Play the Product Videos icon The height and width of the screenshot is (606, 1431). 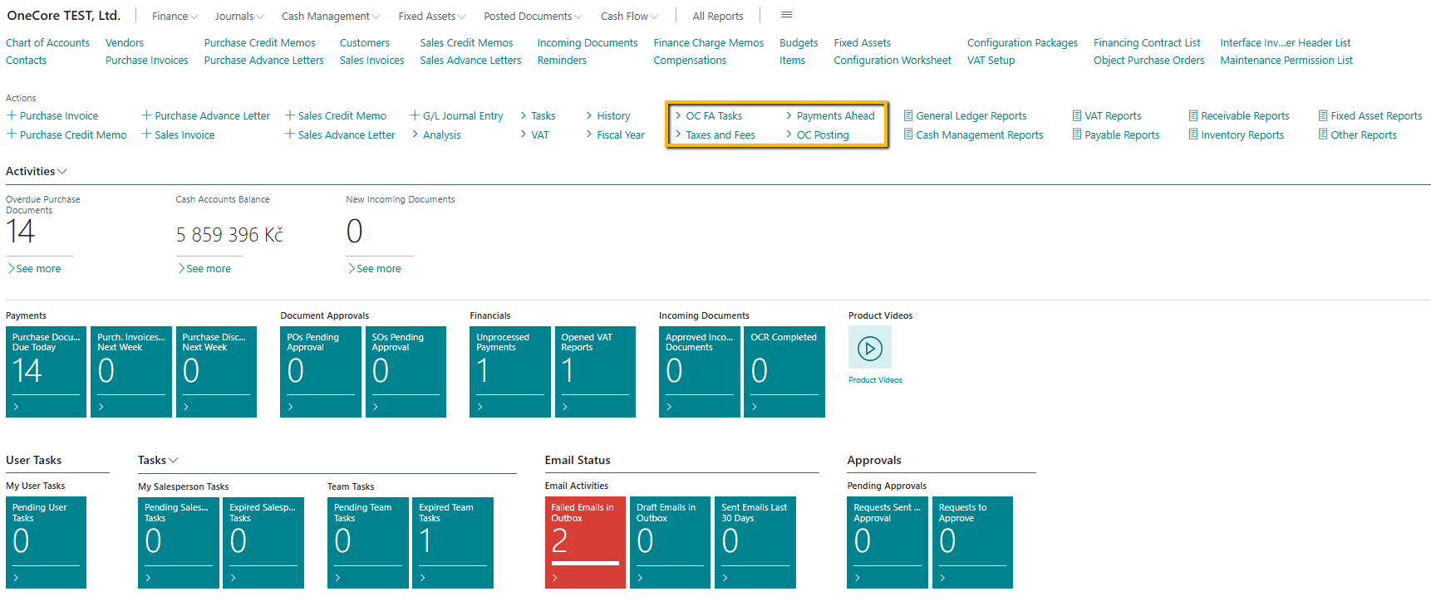click(x=869, y=348)
